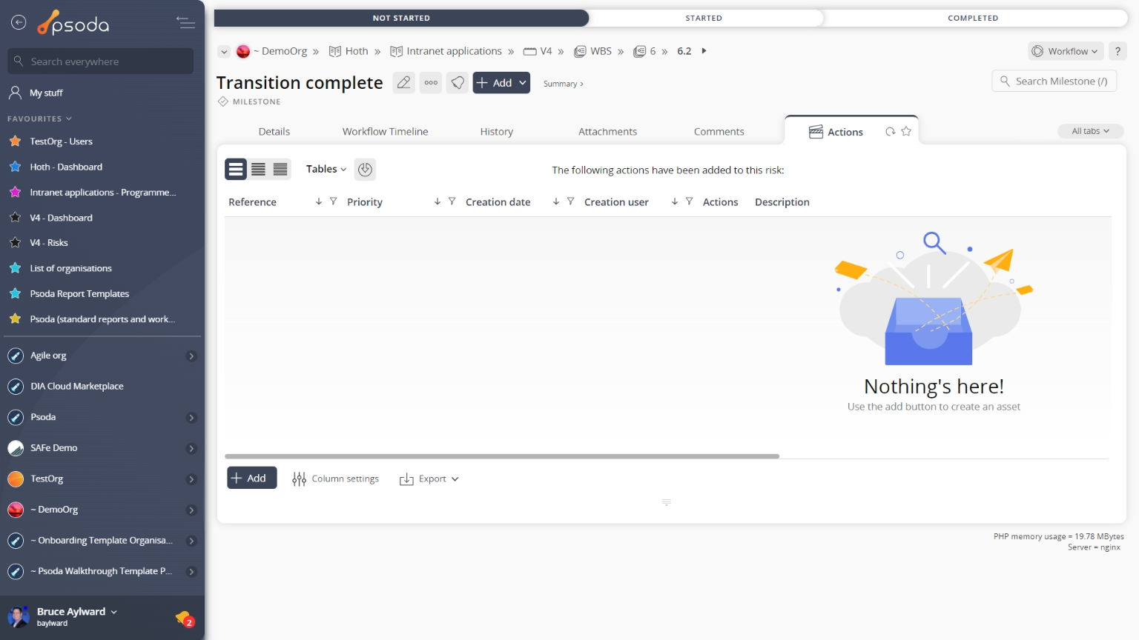Select the medium row spacing view
Viewport: 1139px width, 640px height.
[258, 170]
